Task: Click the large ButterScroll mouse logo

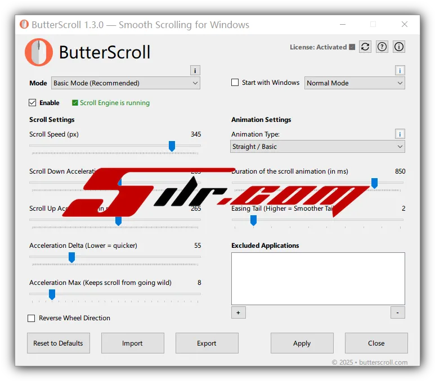Action: click(39, 52)
